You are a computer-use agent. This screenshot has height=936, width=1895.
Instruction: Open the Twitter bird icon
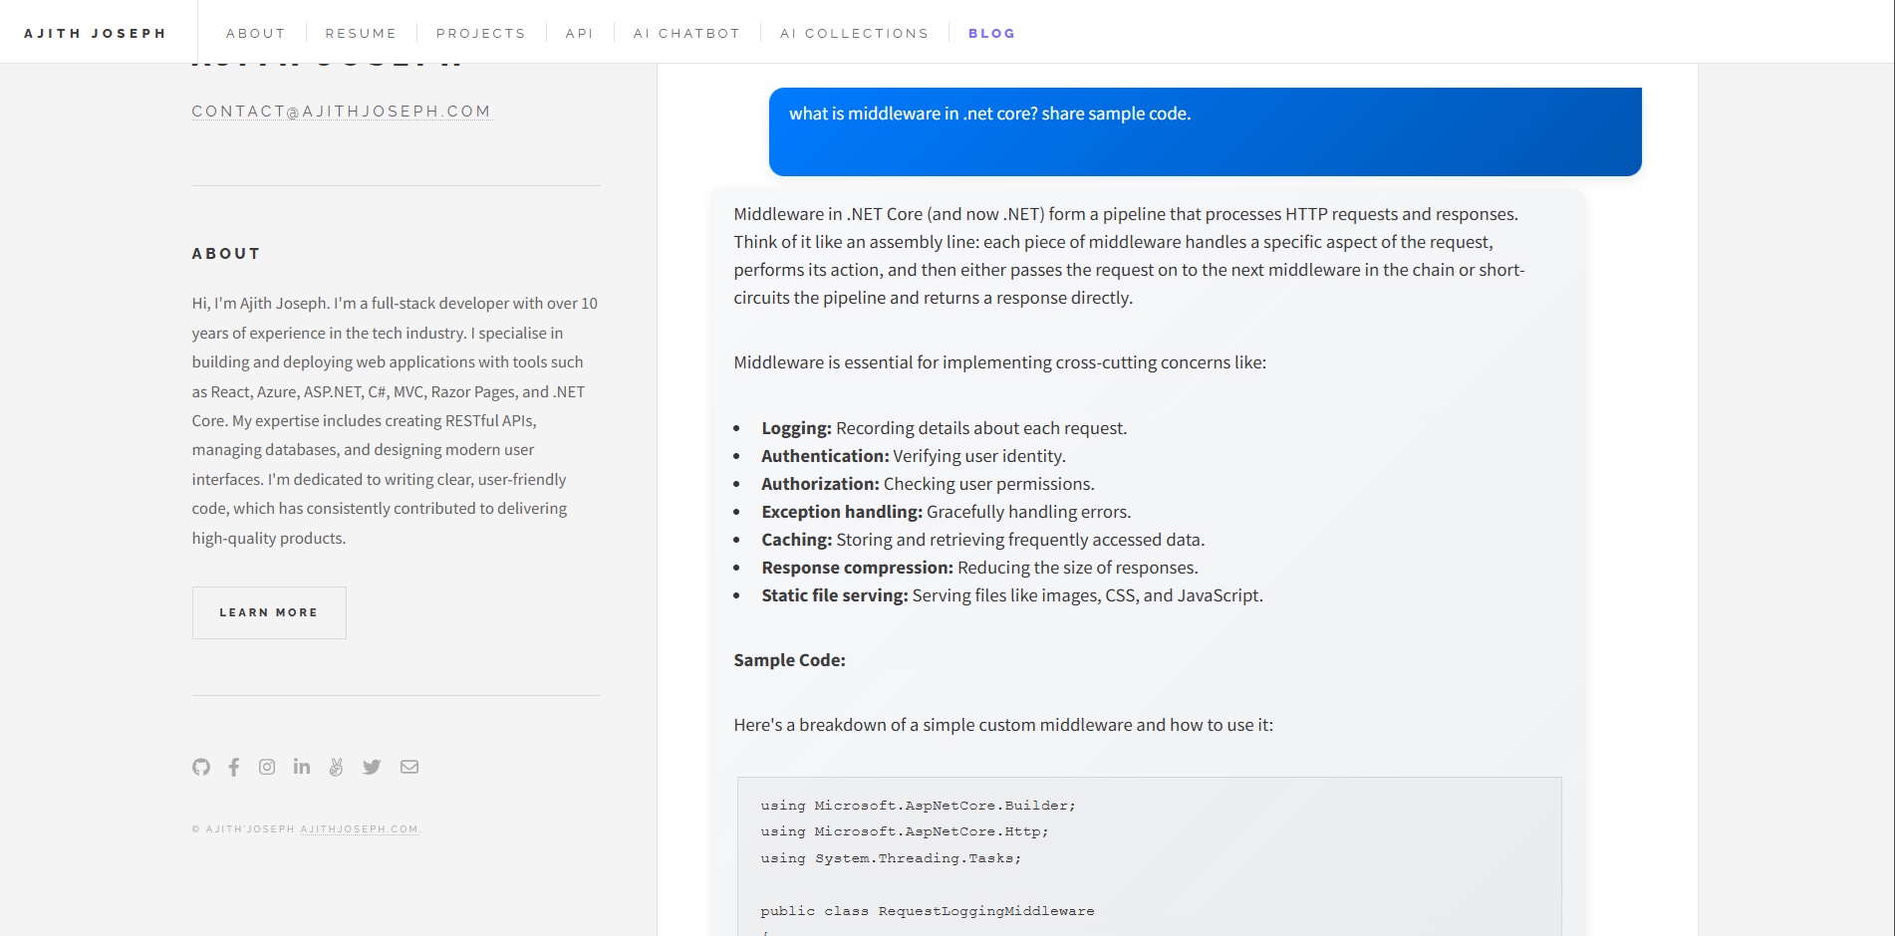(x=372, y=767)
